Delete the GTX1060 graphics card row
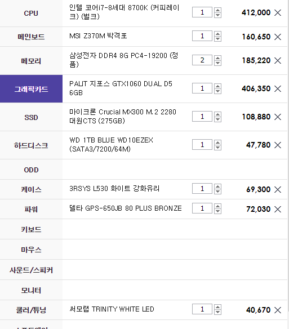 point(278,88)
